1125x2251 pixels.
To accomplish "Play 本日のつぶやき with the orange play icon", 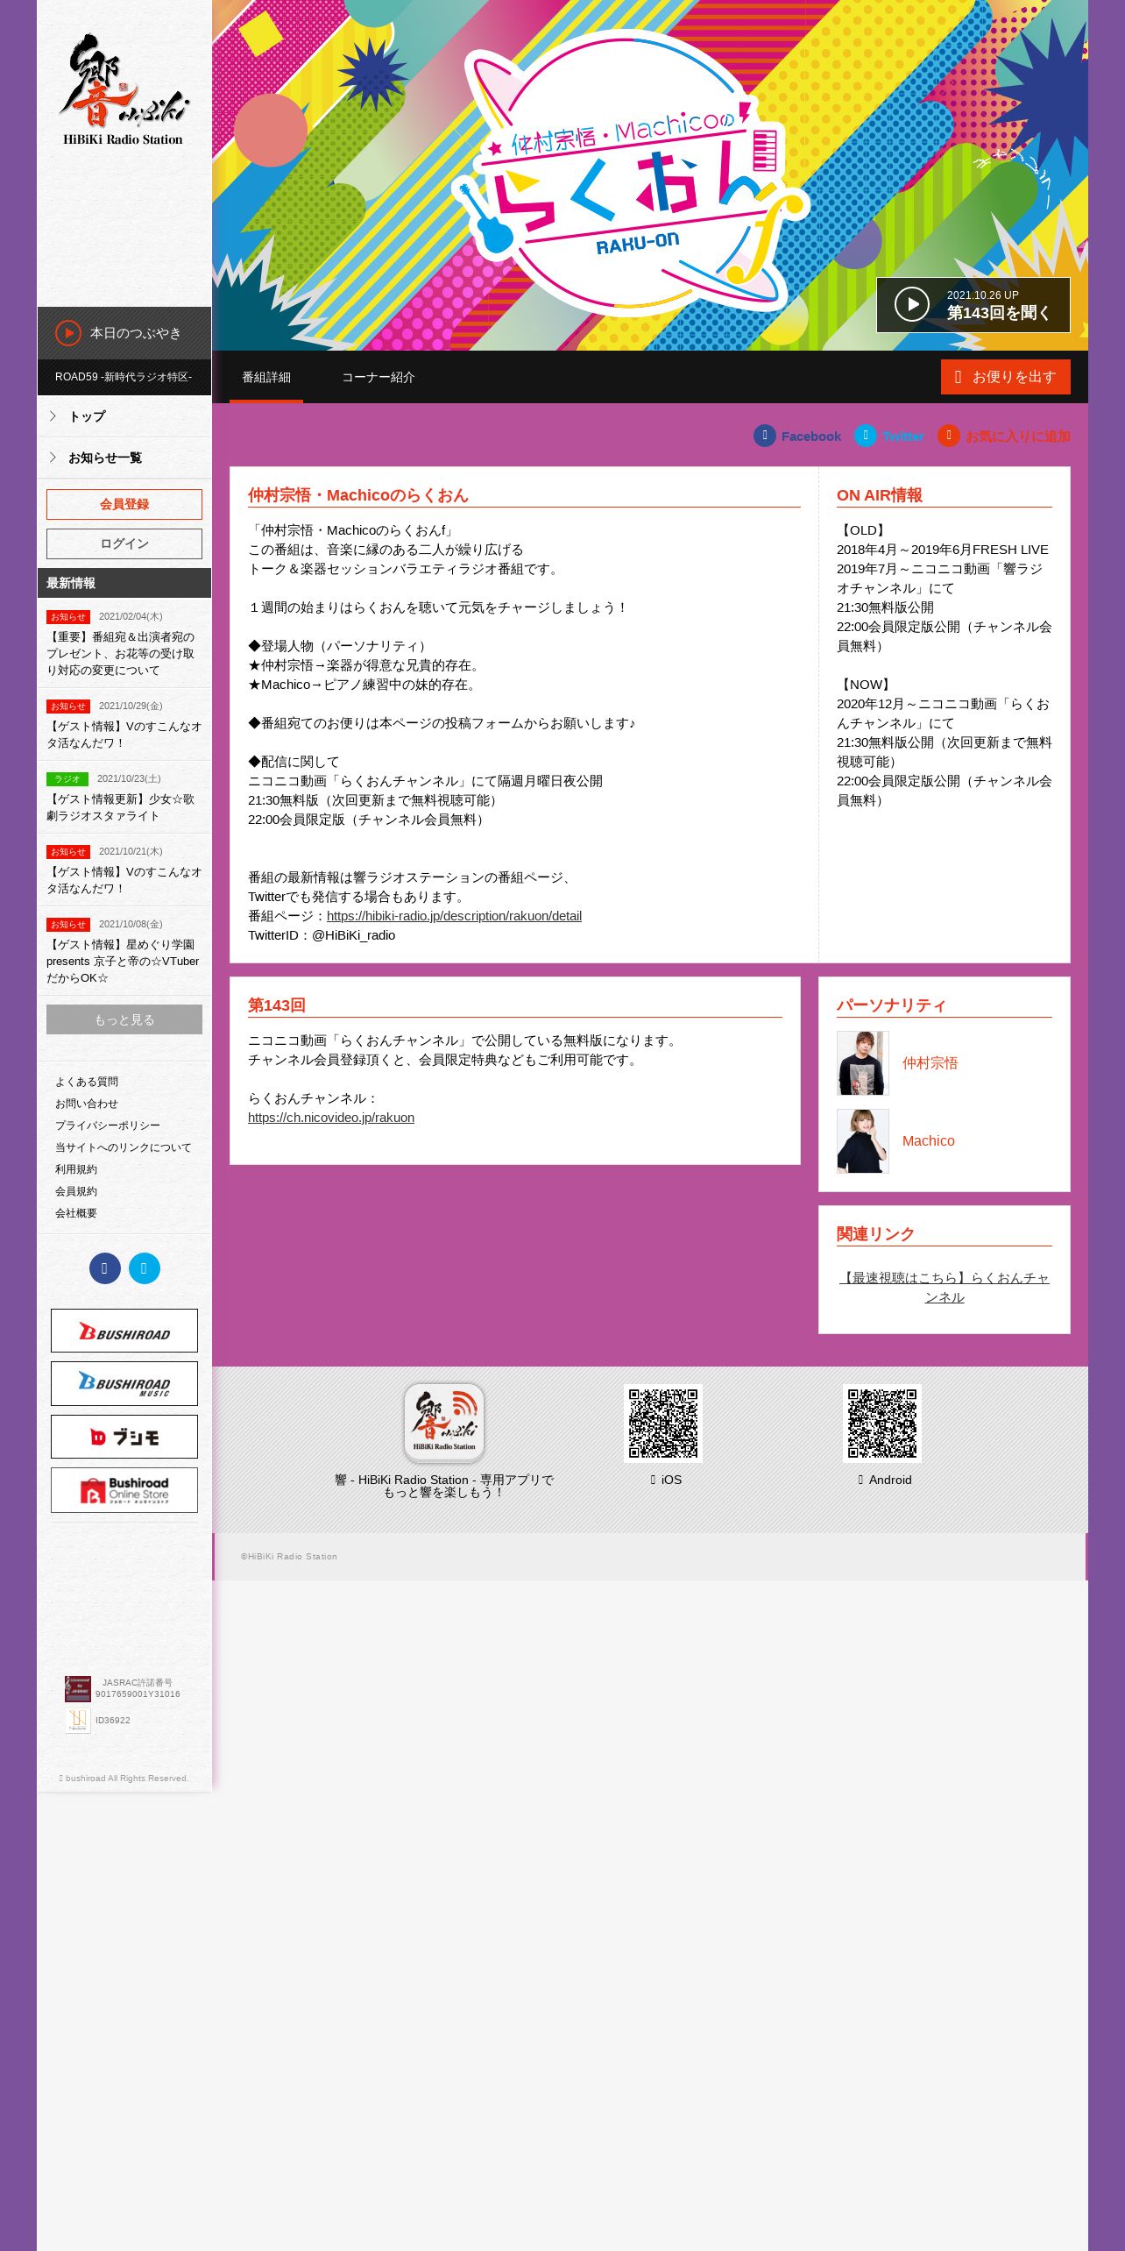I will tap(68, 333).
